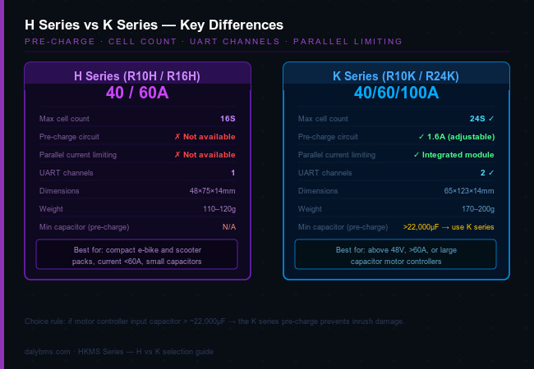The width and height of the screenshot is (534, 369).
Task: Click the red 'Not available' pre-charge value
Action: pos(205,136)
